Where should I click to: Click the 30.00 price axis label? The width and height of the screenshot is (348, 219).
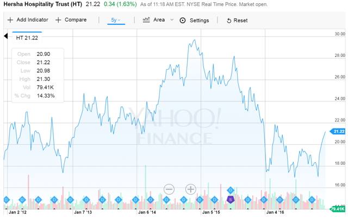coord(340,34)
